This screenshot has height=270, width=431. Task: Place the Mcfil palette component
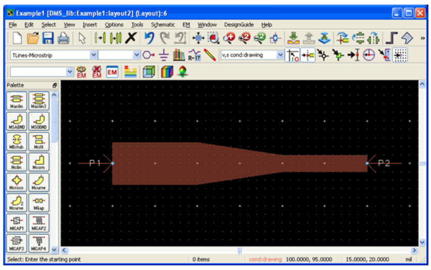click(x=39, y=142)
